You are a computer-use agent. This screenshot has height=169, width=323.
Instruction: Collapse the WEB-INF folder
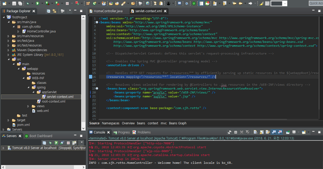[x=24, y=78]
